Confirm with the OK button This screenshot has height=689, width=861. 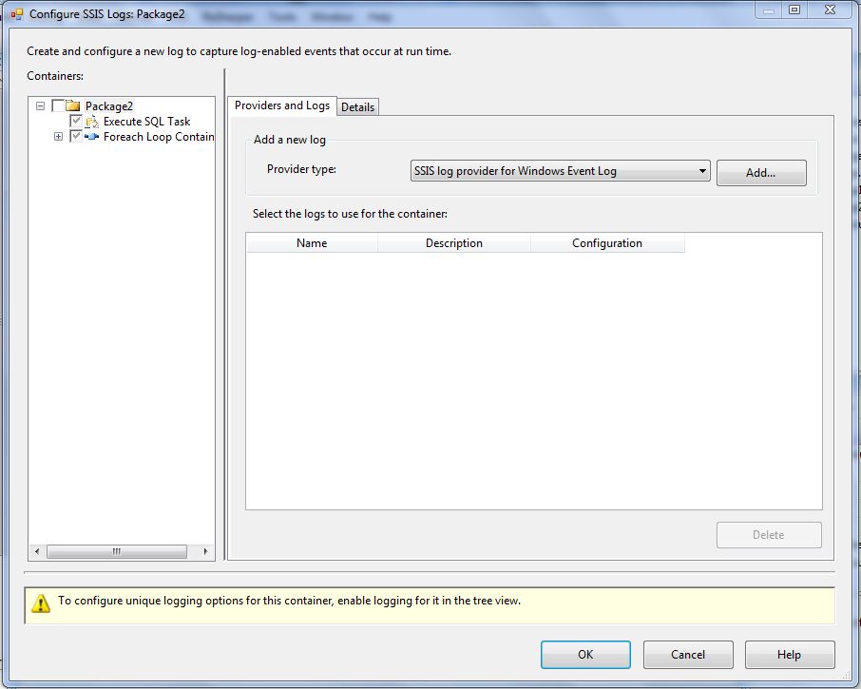click(x=585, y=655)
